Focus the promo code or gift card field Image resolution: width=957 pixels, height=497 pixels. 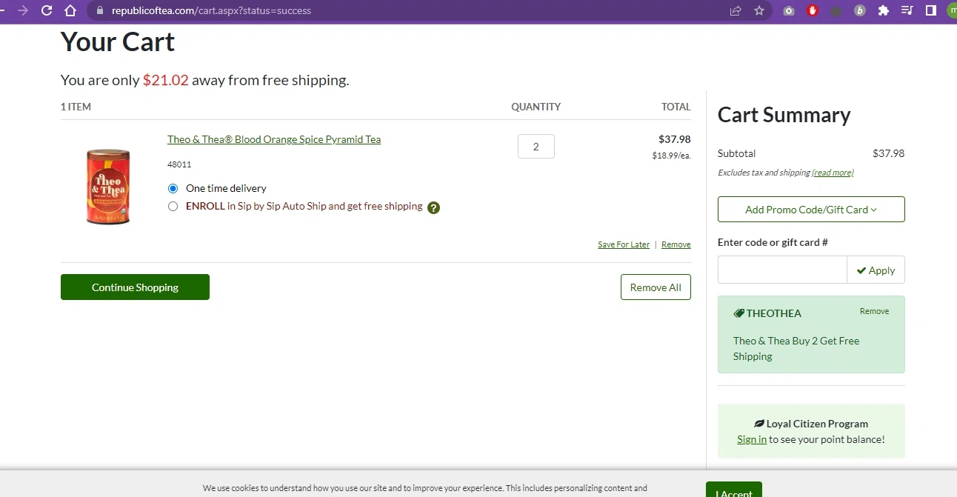click(782, 270)
